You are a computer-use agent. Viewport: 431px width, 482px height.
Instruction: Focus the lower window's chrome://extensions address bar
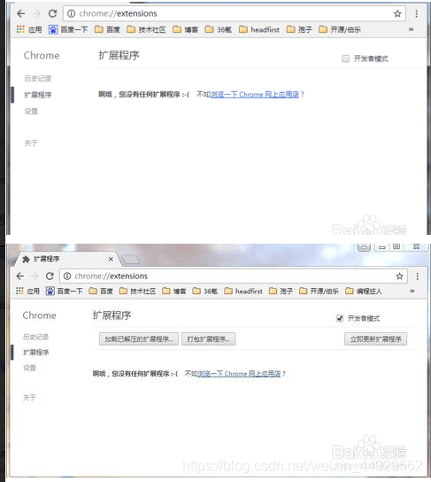[x=234, y=276]
